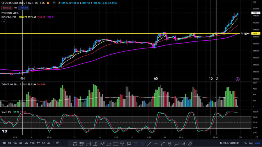Toggle auto scale mode
Image resolution: width=262 pixels, height=147 pixels.
click(258, 143)
